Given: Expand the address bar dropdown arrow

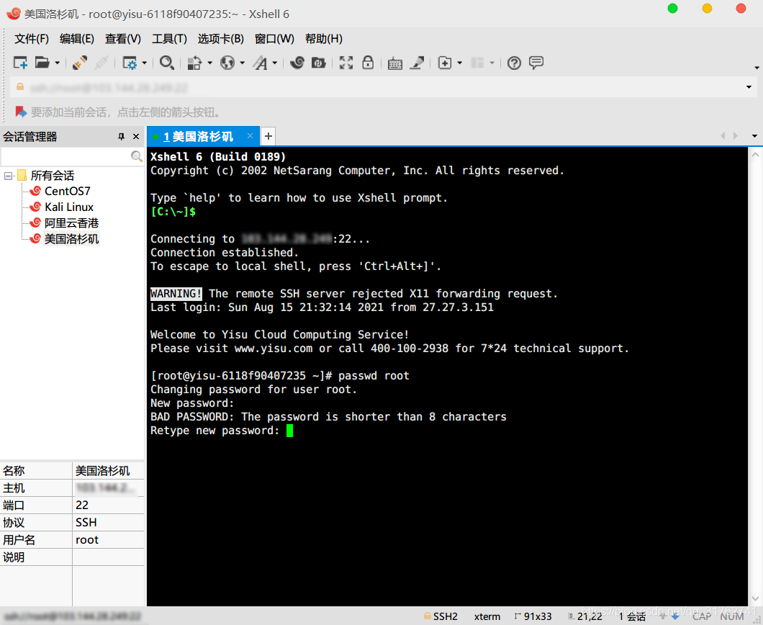Looking at the screenshot, I should [749, 87].
